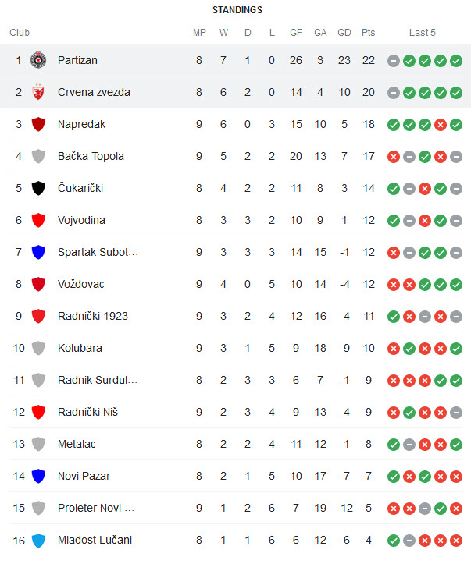Click the Last 5 column header

pyautogui.click(x=423, y=33)
